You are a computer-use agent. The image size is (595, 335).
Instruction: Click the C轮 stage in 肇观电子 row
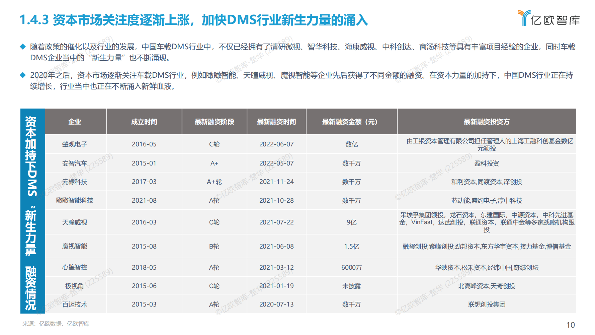(x=214, y=144)
